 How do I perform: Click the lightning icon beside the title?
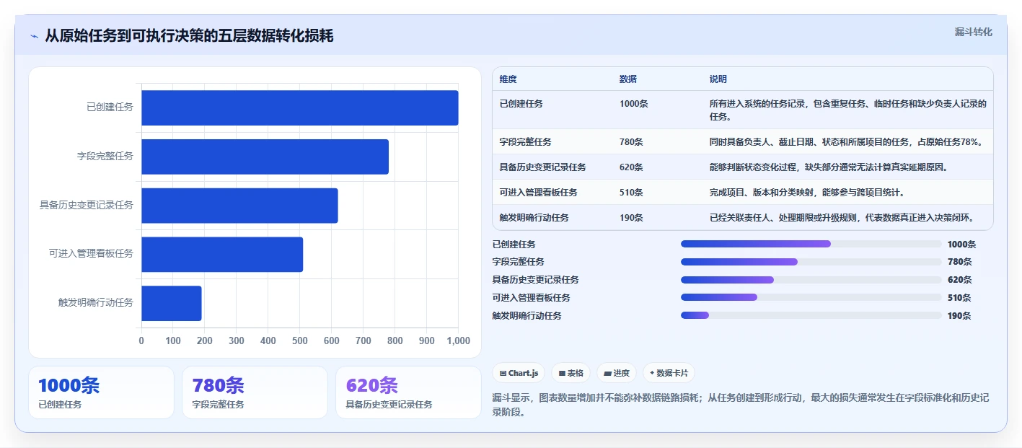(x=34, y=36)
